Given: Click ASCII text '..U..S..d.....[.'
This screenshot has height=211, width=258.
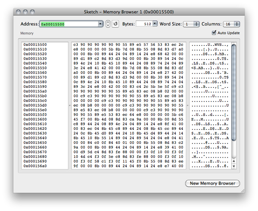Looking at the screenshot, I should coord(210,115).
